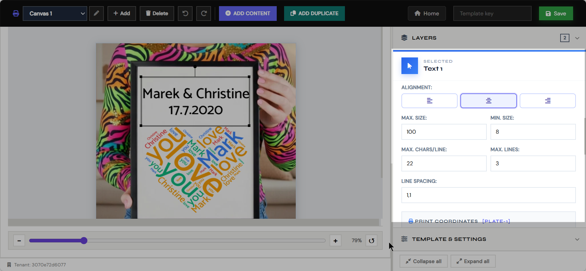Align text right

(548, 101)
